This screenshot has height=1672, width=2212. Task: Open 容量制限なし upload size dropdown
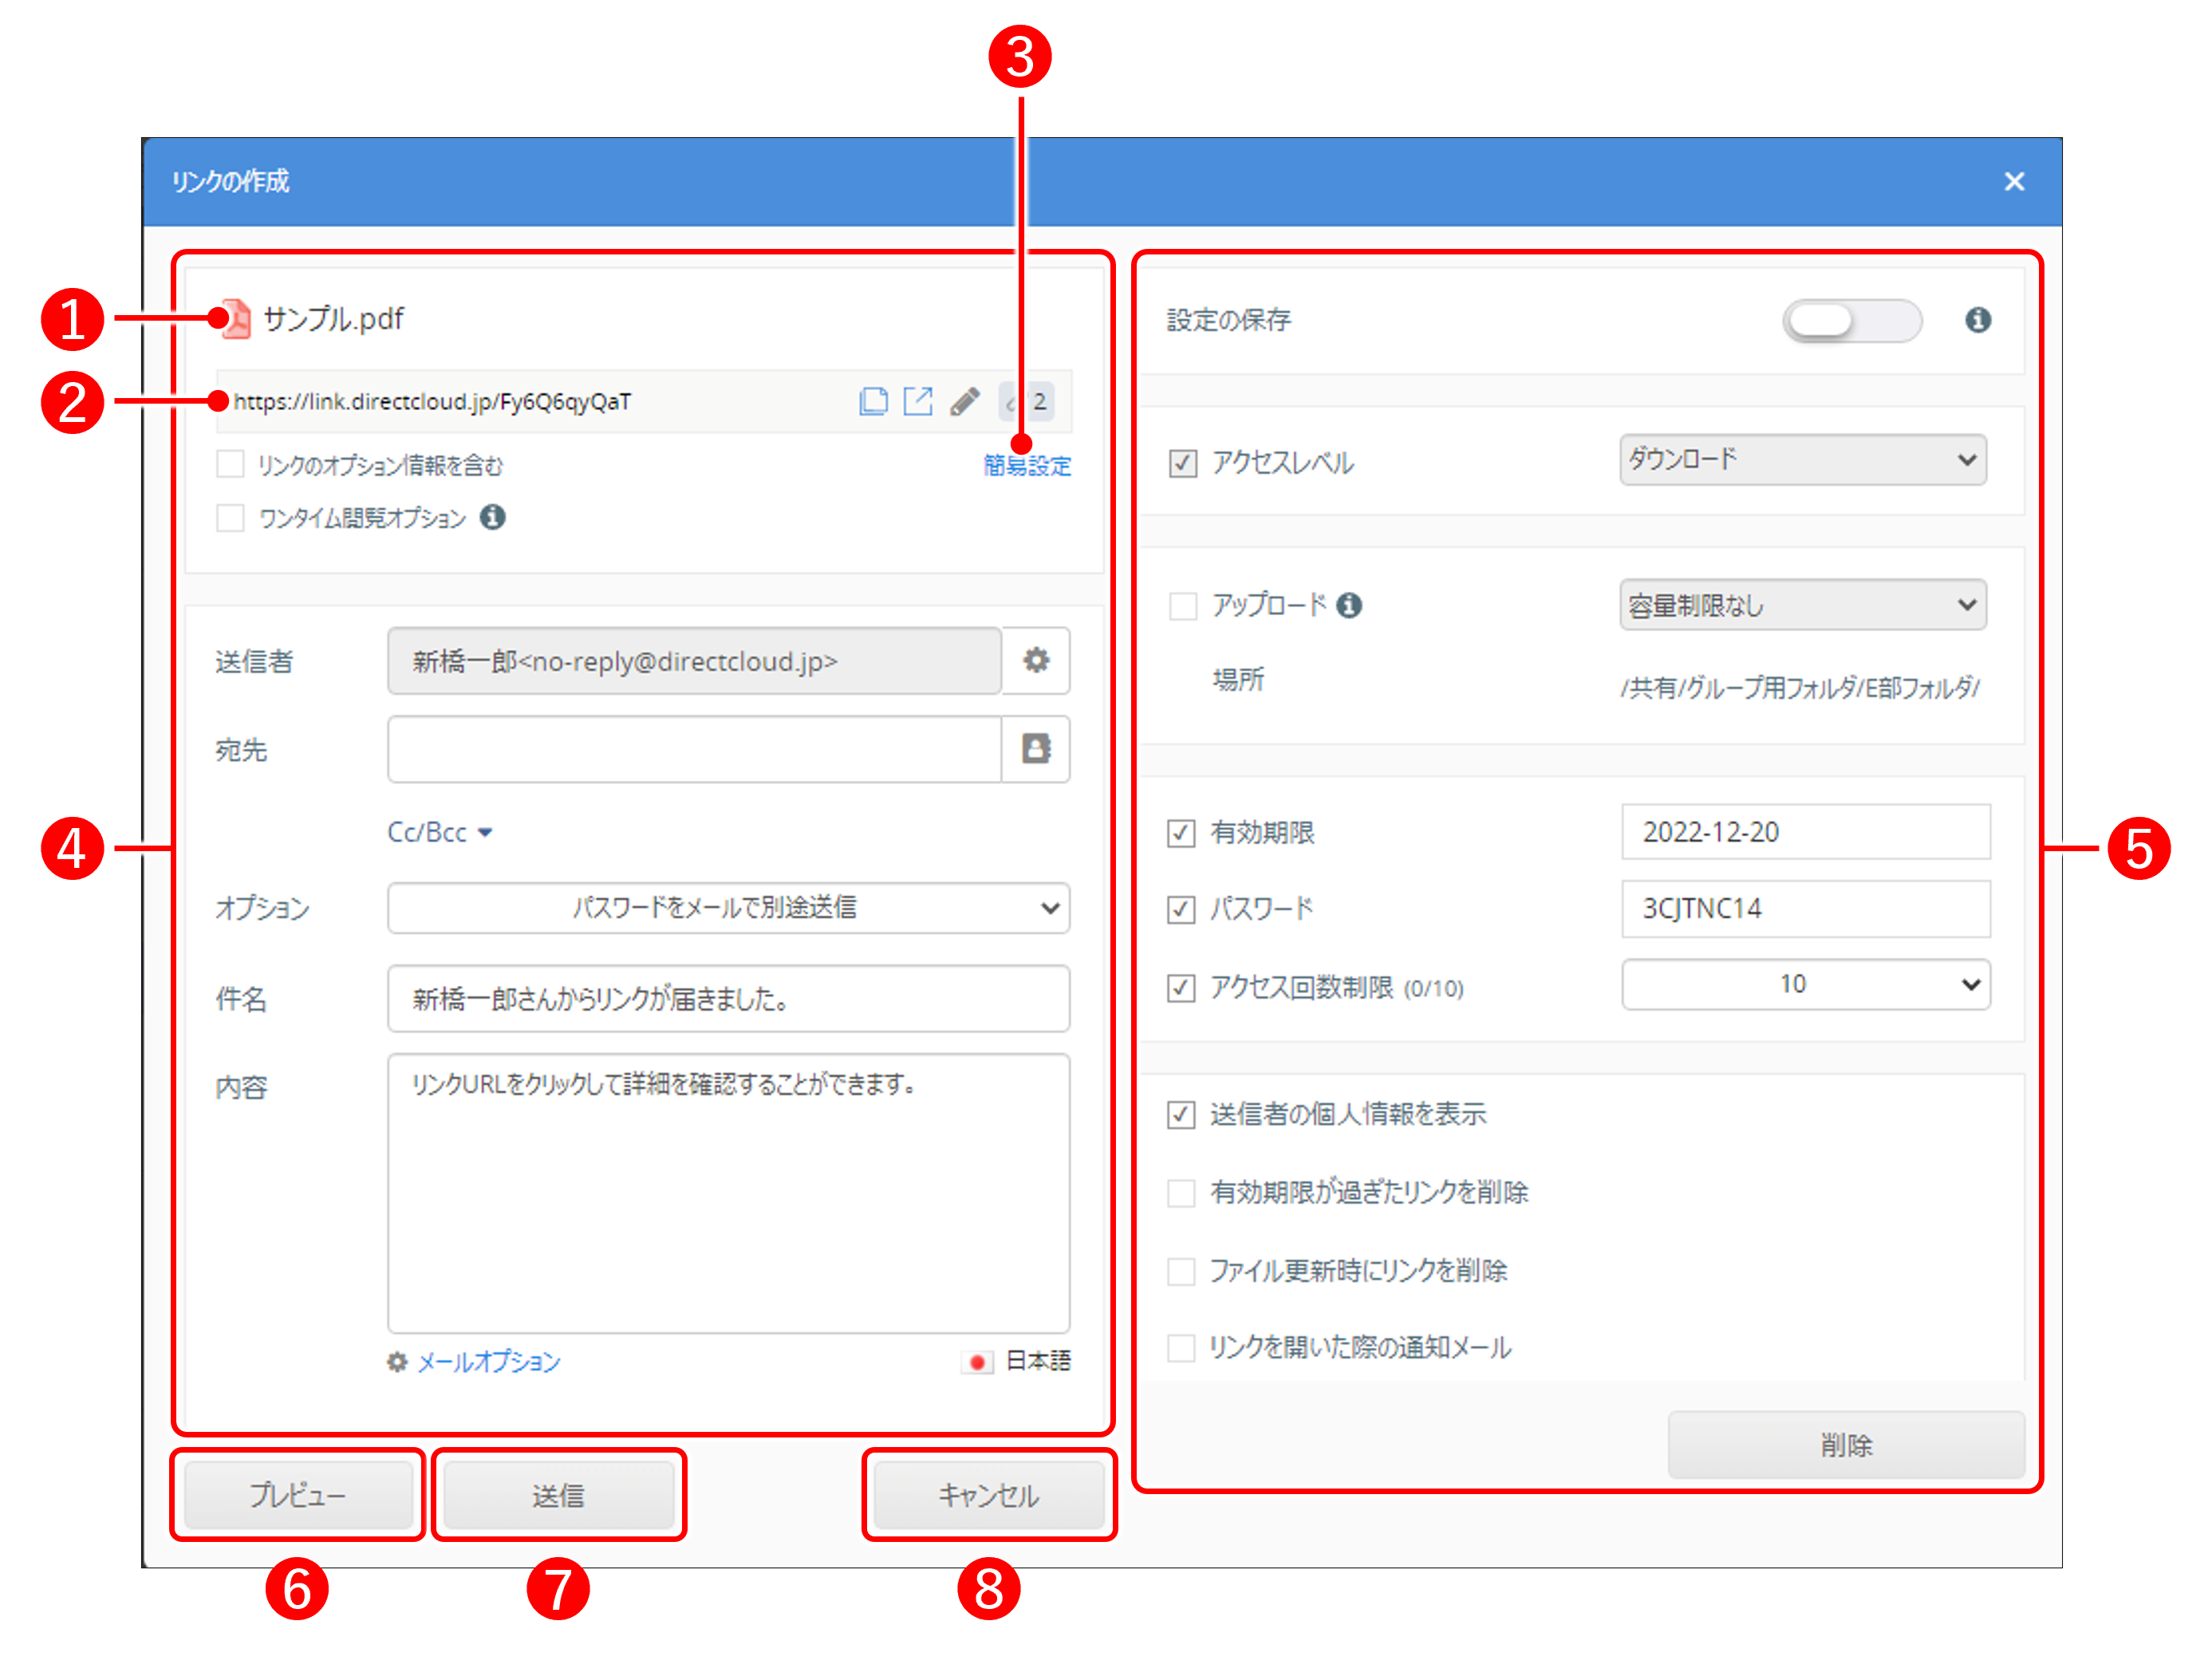(1803, 605)
